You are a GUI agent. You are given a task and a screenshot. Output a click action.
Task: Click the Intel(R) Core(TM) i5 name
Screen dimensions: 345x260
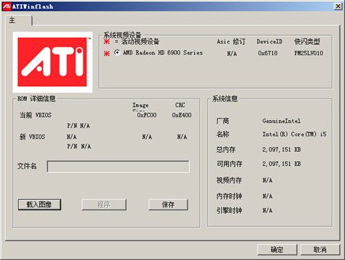(x=295, y=134)
